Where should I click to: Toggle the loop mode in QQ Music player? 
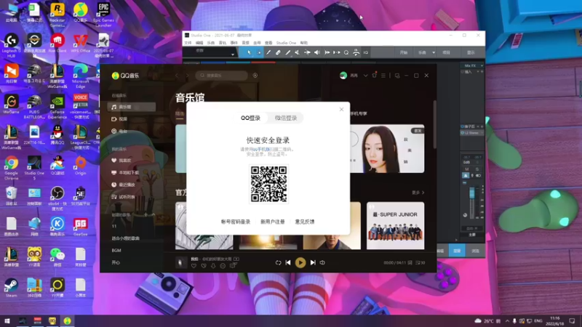[x=278, y=262]
